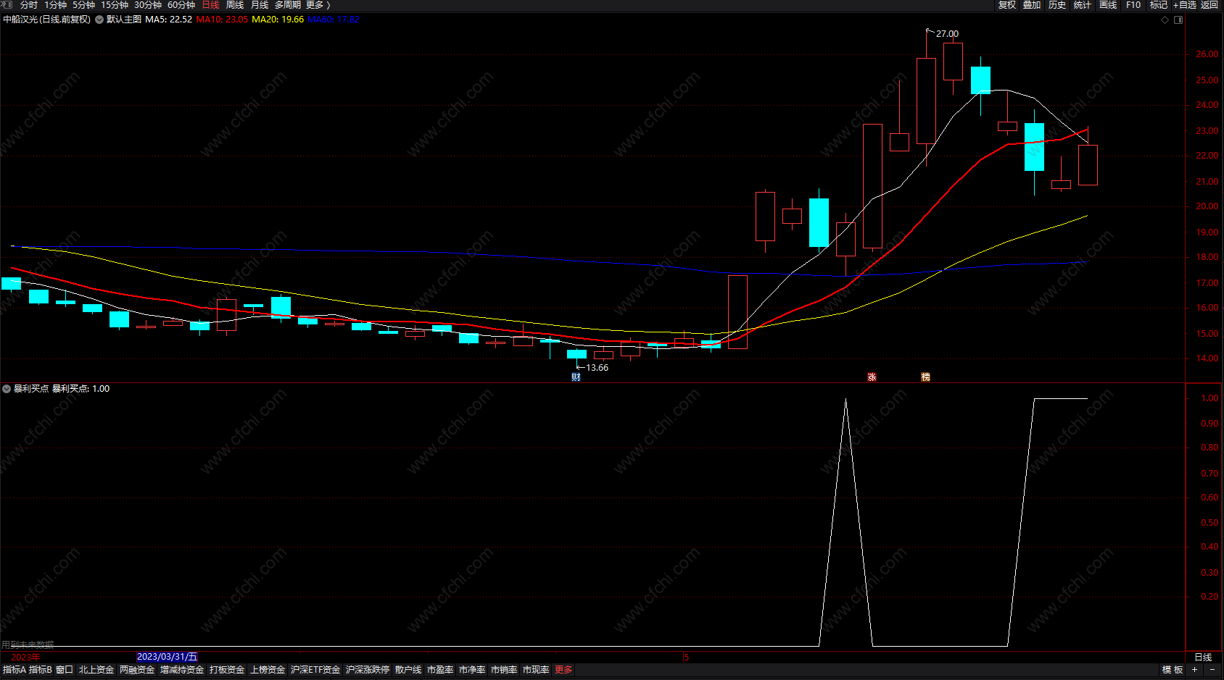Toggle the side panel layout icon
The width and height of the screenshot is (1224, 680).
click(x=1178, y=20)
